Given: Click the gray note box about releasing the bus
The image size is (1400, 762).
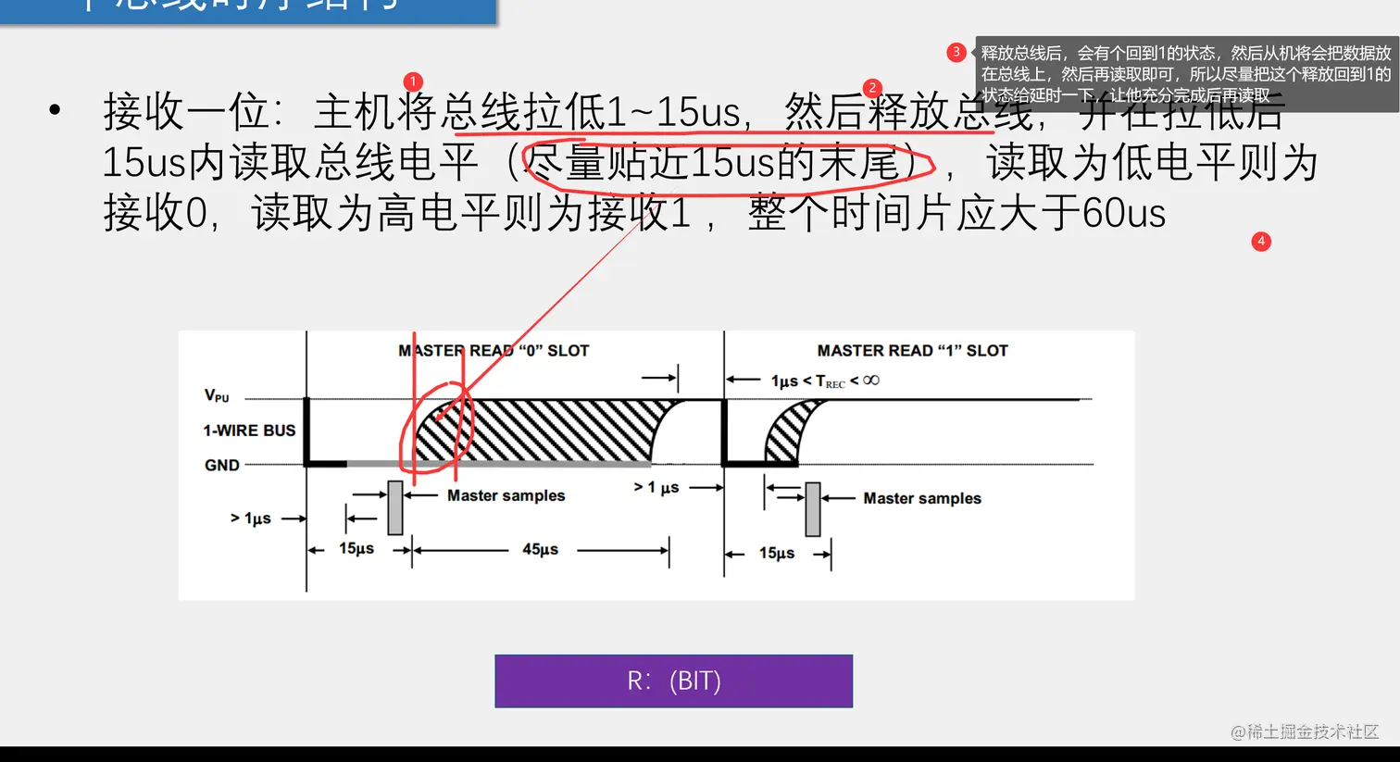Looking at the screenshot, I should 1186,74.
